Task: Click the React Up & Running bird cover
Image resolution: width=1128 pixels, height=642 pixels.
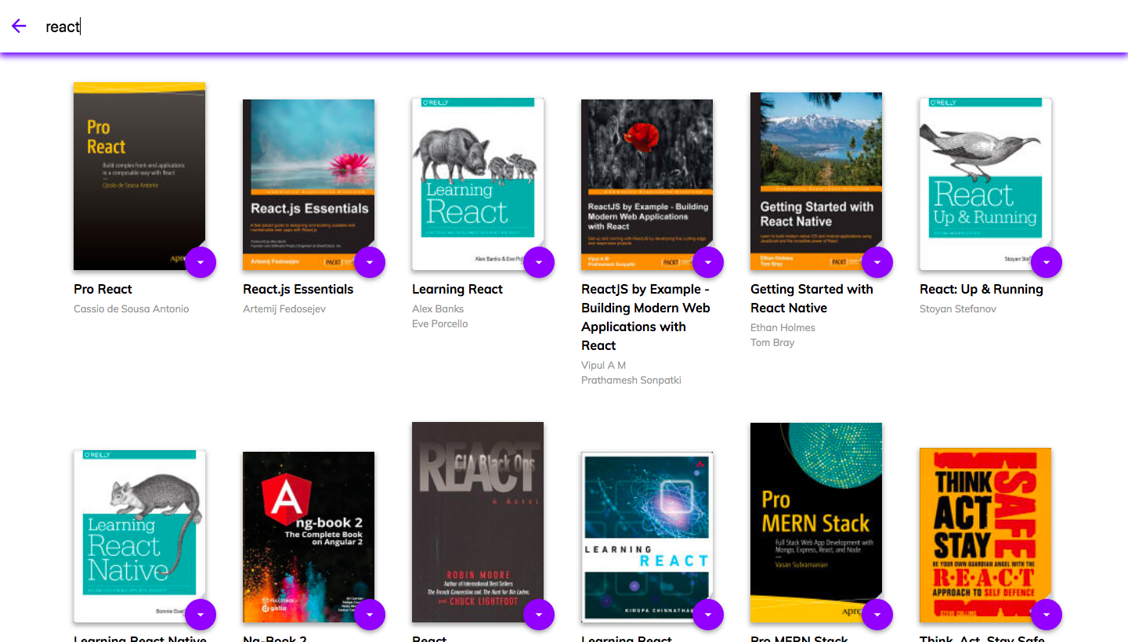Action: pos(985,184)
